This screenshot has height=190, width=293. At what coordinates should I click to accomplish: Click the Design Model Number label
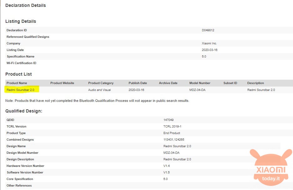pos(23,153)
